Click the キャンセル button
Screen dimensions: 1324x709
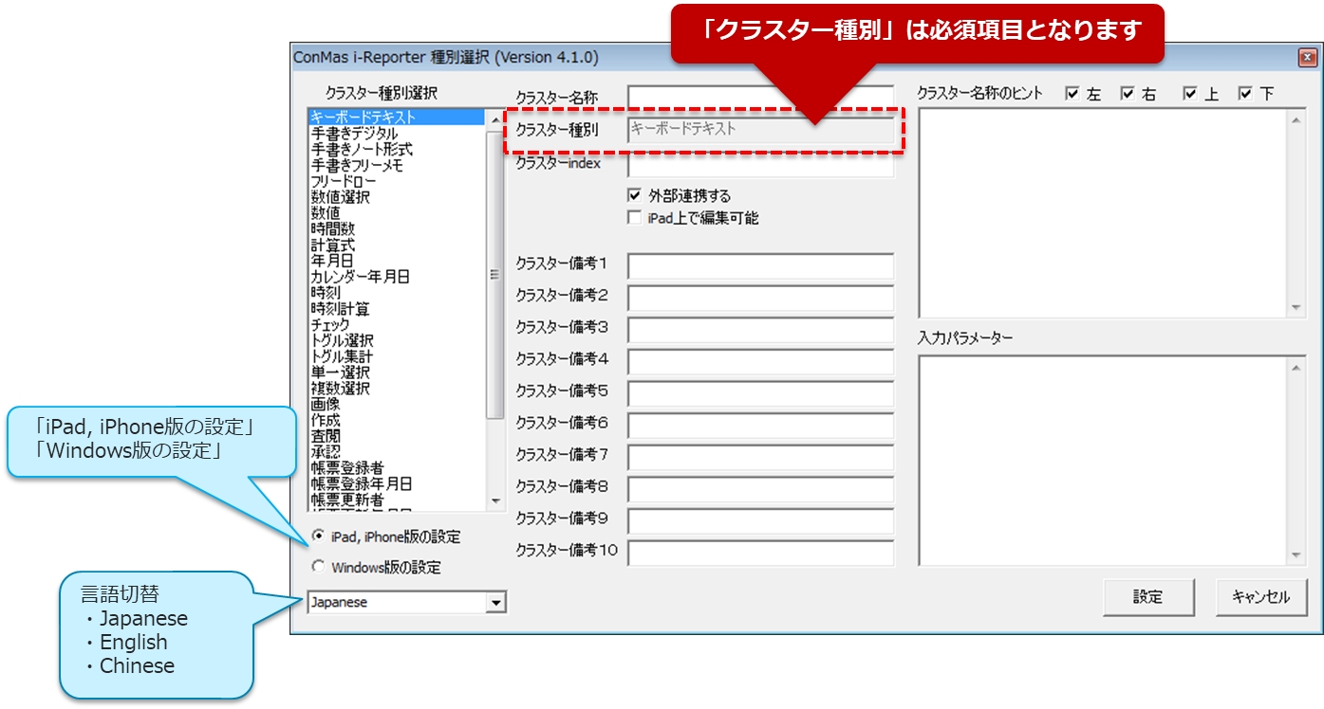[1260, 597]
